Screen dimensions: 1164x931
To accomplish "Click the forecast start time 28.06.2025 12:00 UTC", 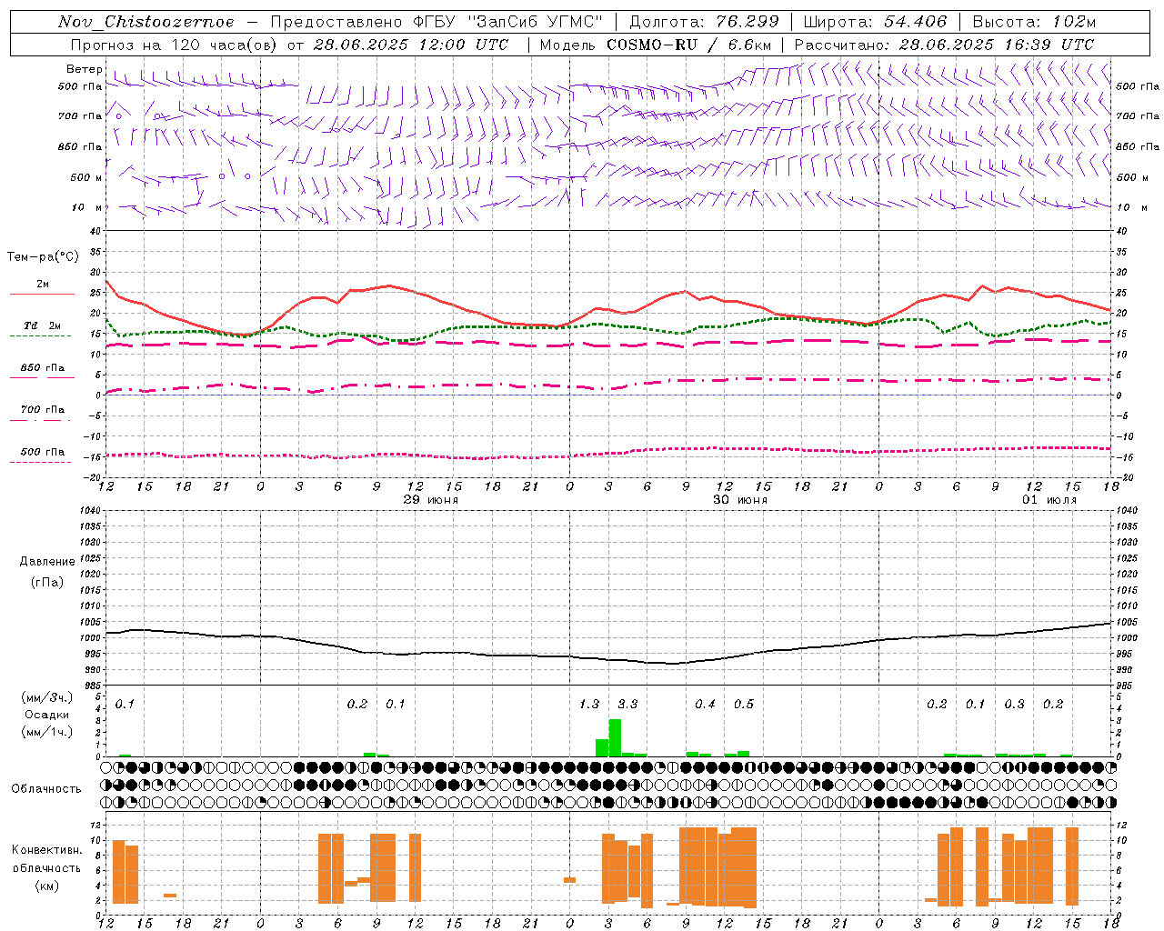I will point(410,45).
